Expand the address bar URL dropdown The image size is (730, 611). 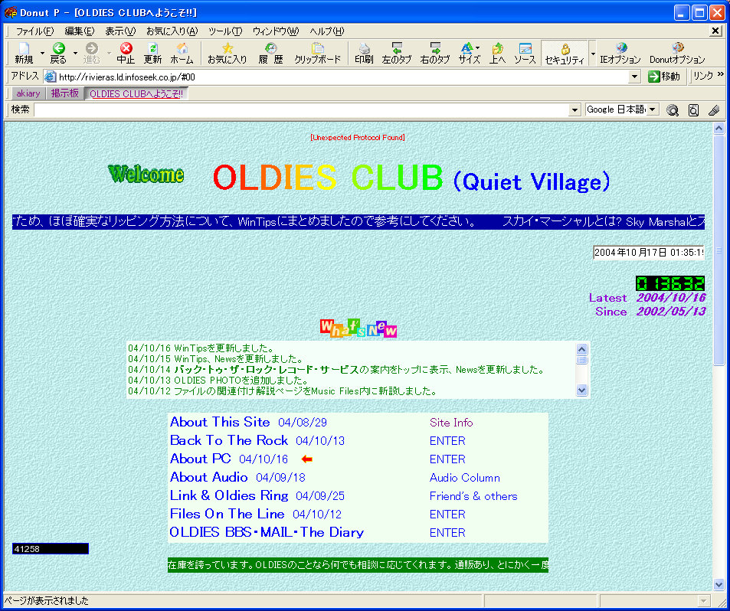pos(634,77)
